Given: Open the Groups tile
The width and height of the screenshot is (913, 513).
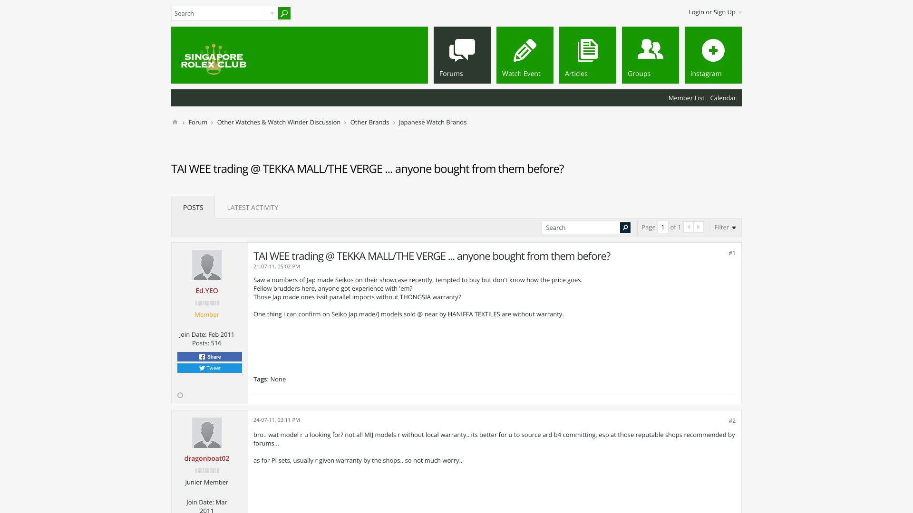Looking at the screenshot, I should pos(651,55).
